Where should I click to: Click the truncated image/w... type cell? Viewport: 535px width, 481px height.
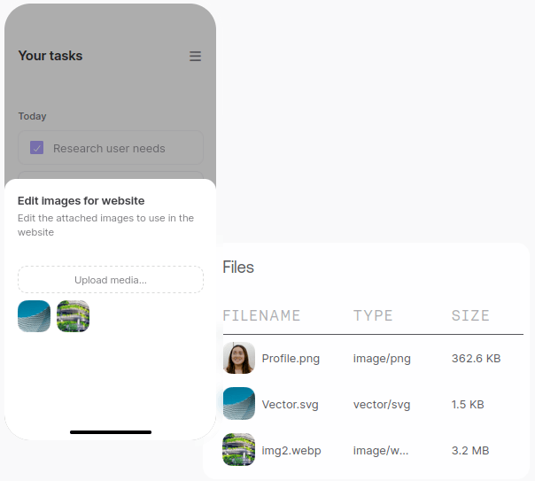[381, 451]
